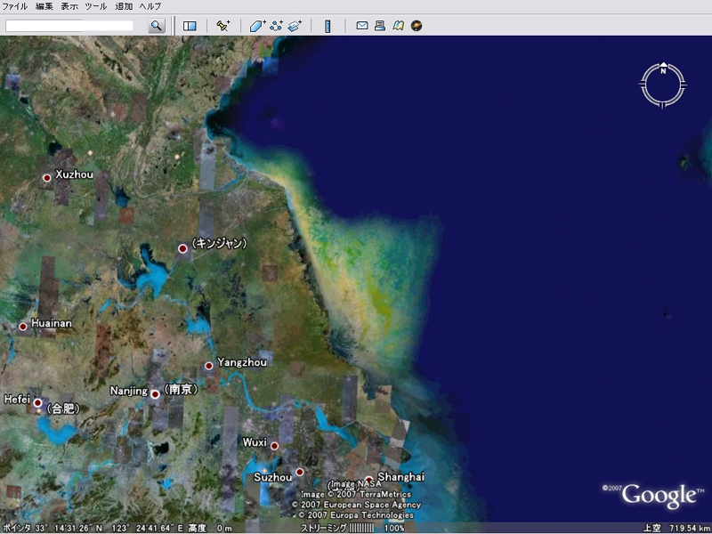This screenshot has height=534, width=712.
Task: Click the N north button on compass
Action: [663, 69]
